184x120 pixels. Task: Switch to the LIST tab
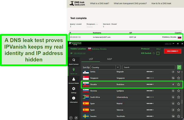(x=91, y=59)
